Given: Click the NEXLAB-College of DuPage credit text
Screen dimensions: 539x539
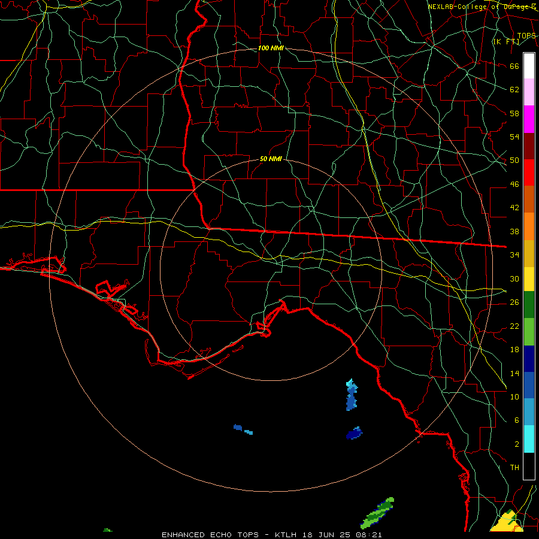Looking at the screenshot, I should tap(482, 7).
